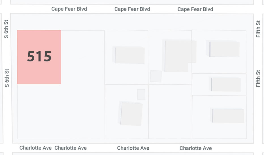Select the lower S 6th St label

pyautogui.click(x=7, y=78)
